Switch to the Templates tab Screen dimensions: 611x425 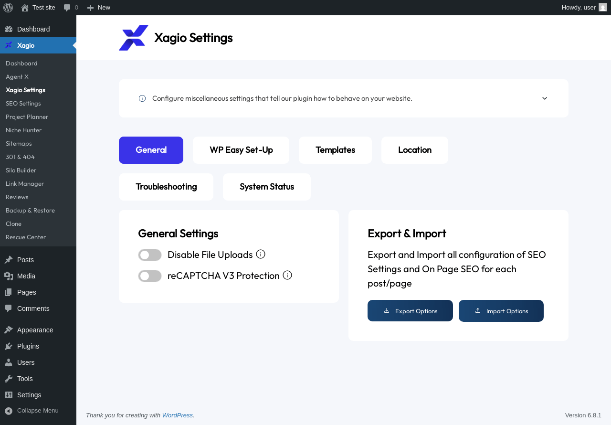click(x=335, y=150)
